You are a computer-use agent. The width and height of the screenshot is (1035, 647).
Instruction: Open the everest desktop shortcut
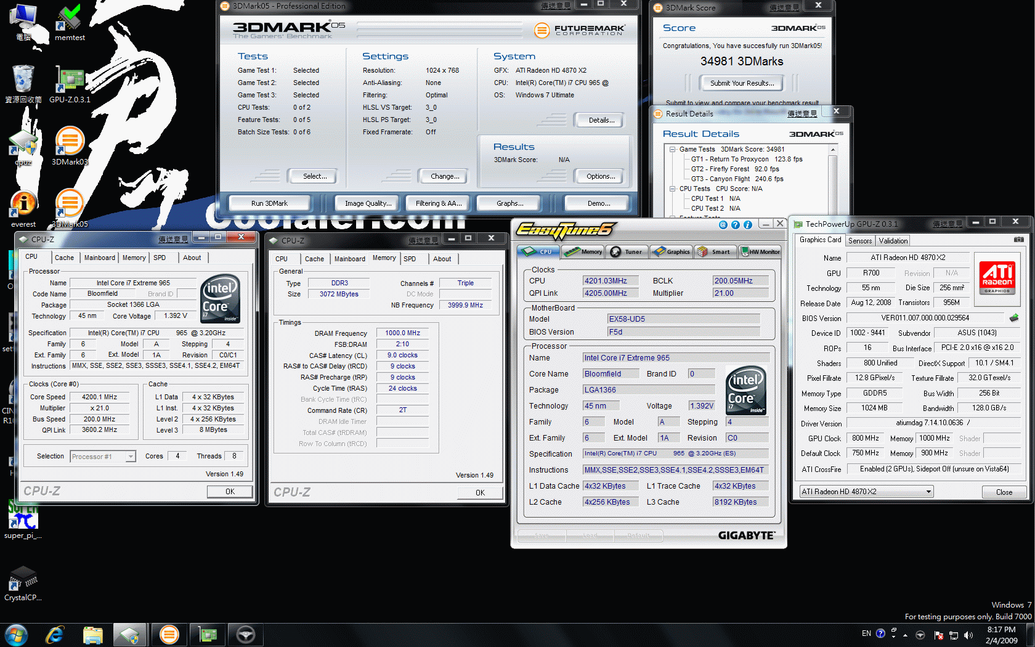pos(23,208)
